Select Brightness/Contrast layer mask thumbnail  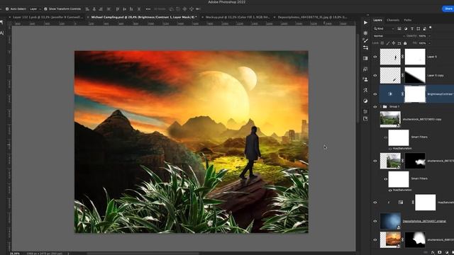pyautogui.click(x=415, y=94)
